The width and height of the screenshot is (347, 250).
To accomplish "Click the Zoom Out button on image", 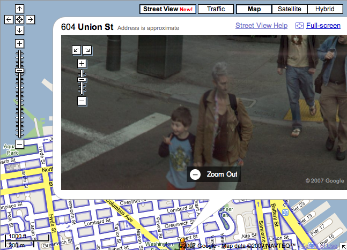I will (215, 174).
